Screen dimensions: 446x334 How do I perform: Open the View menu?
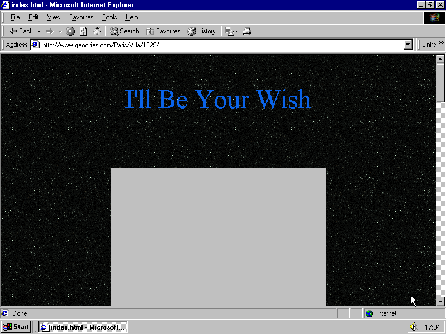[54, 17]
